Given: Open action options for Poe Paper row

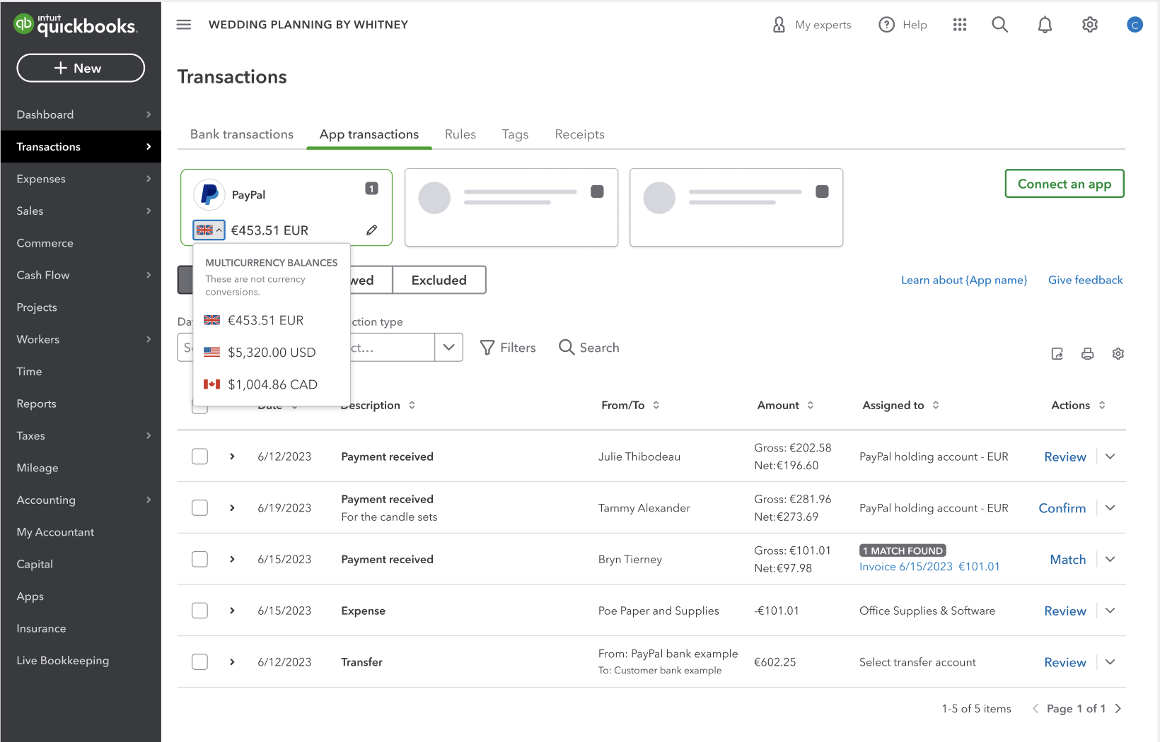Looking at the screenshot, I should (1110, 611).
